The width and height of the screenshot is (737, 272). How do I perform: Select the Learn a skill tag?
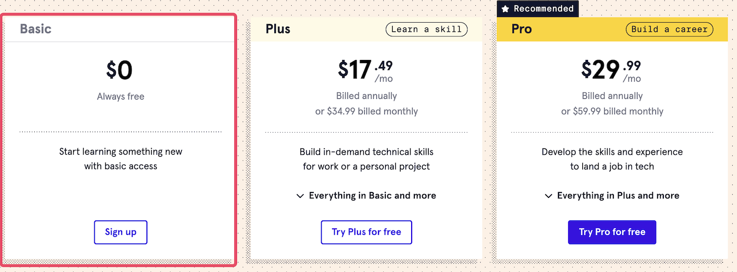tap(426, 29)
